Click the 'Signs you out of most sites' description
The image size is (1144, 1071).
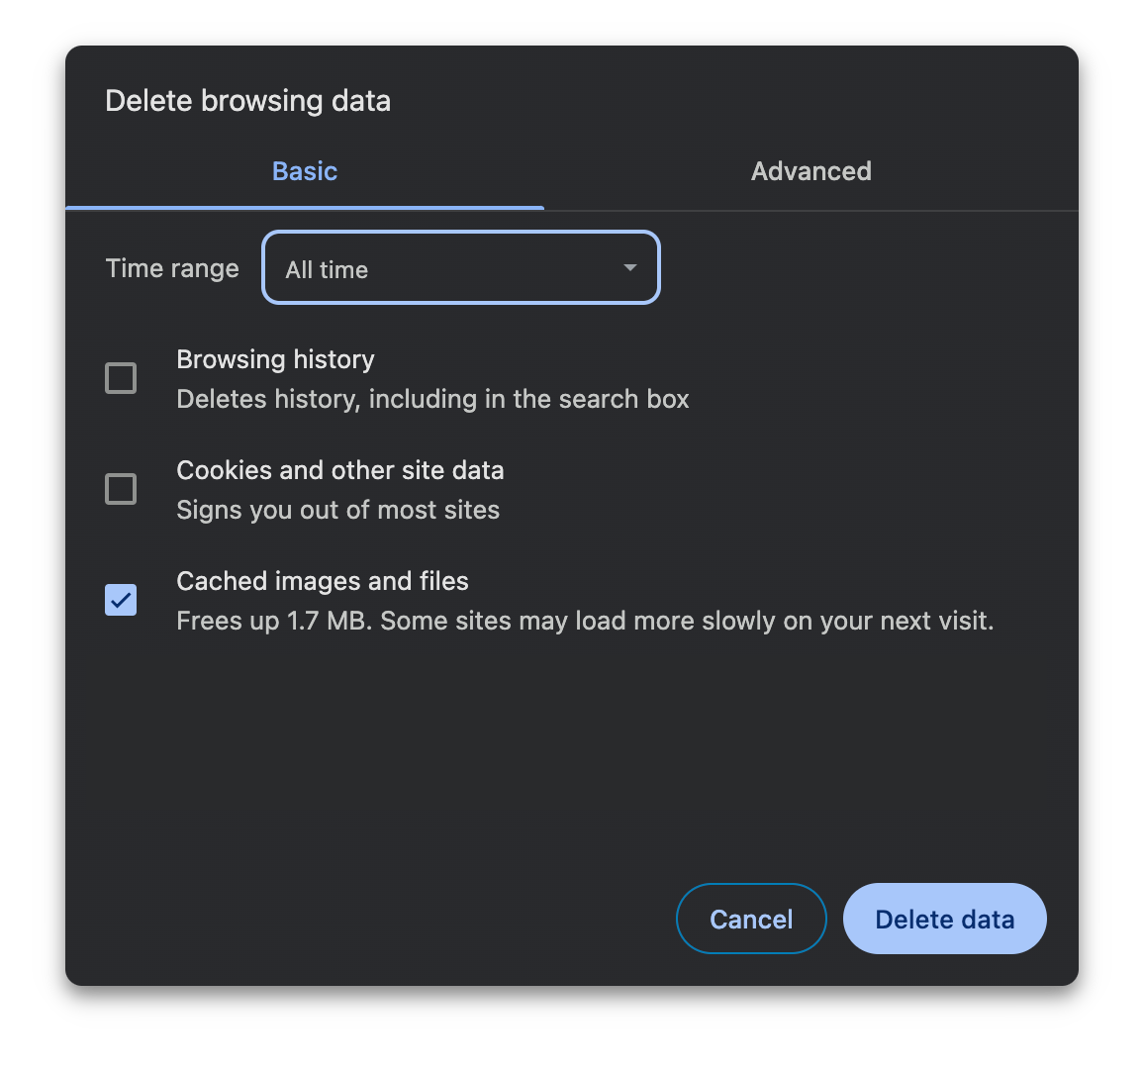[x=337, y=510]
